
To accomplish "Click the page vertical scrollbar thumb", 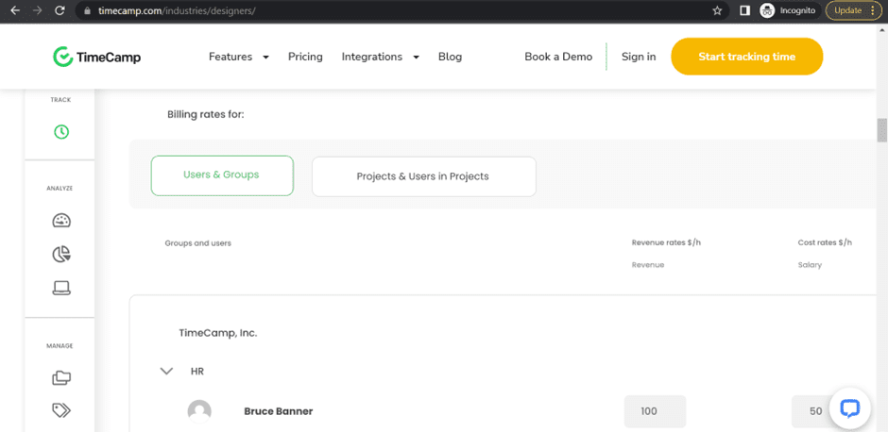I will pyautogui.click(x=881, y=130).
